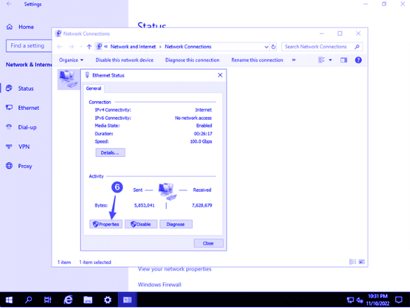Click the received bytes value 7,628,679

click(x=202, y=206)
